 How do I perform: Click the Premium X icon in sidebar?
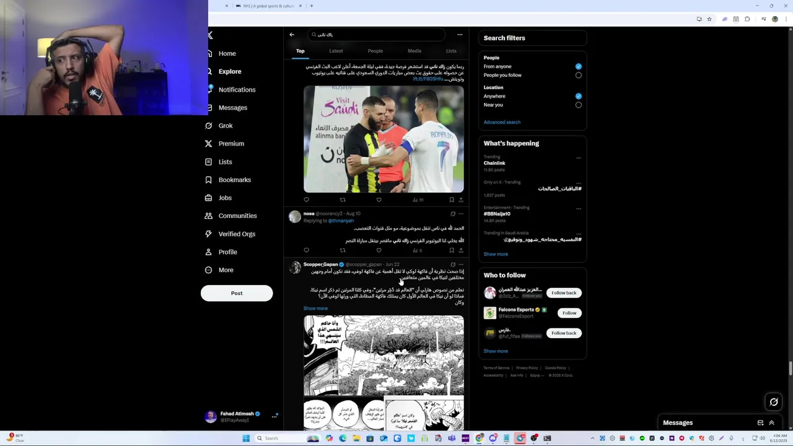[x=209, y=144]
